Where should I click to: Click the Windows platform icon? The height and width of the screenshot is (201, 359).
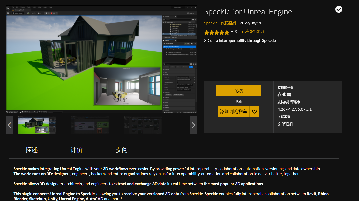pos(289,94)
